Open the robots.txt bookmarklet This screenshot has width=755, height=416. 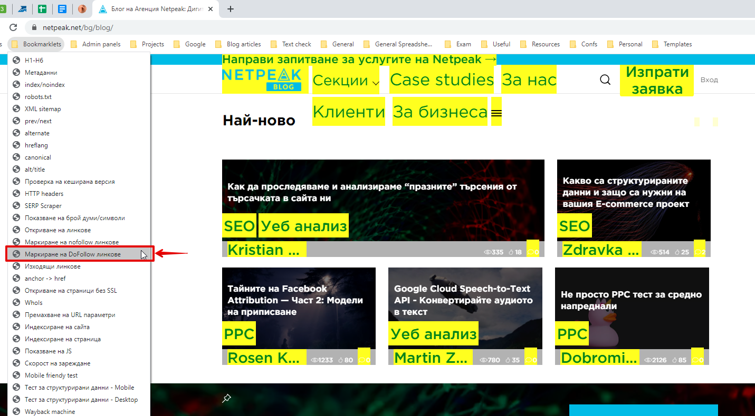[x=79, y=97]
